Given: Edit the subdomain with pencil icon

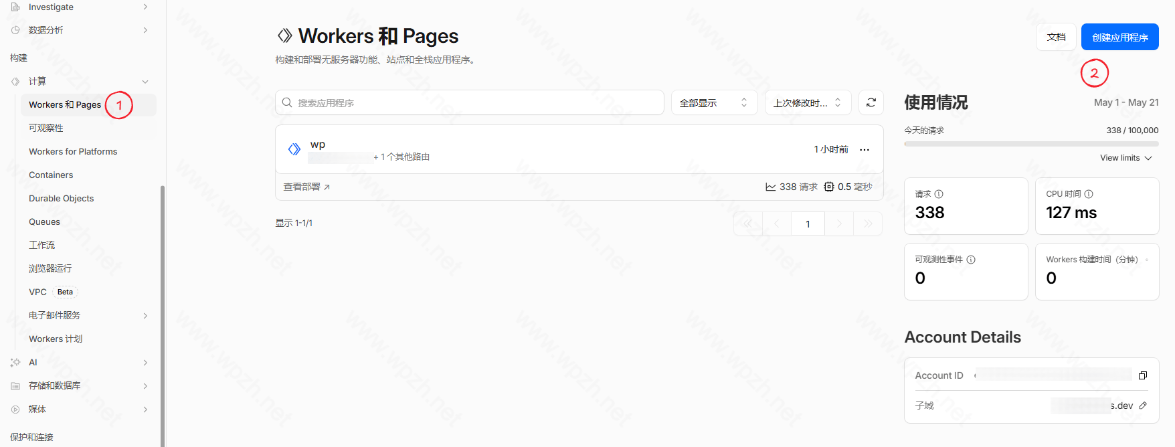Looking at the screenshot, I should click(1143, 406).
